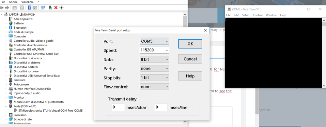Click the STLink Virtual COM Port device icon
Image resolution: width=326 pixels, height=127 pixels.
[x=15, y=111]
